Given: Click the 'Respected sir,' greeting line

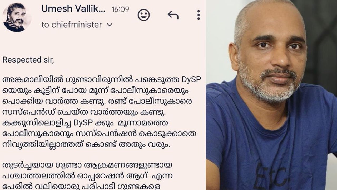Looking at the screenshot, I should tap(28, 60).
